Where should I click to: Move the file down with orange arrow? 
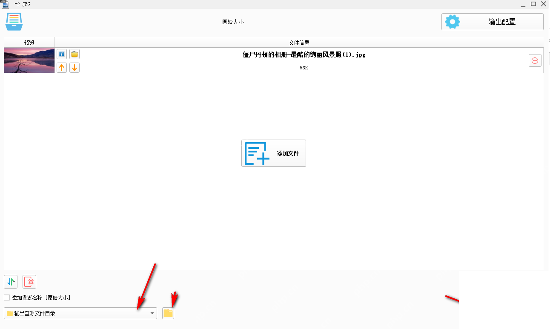pyautogui.click(x=74, y=67)
